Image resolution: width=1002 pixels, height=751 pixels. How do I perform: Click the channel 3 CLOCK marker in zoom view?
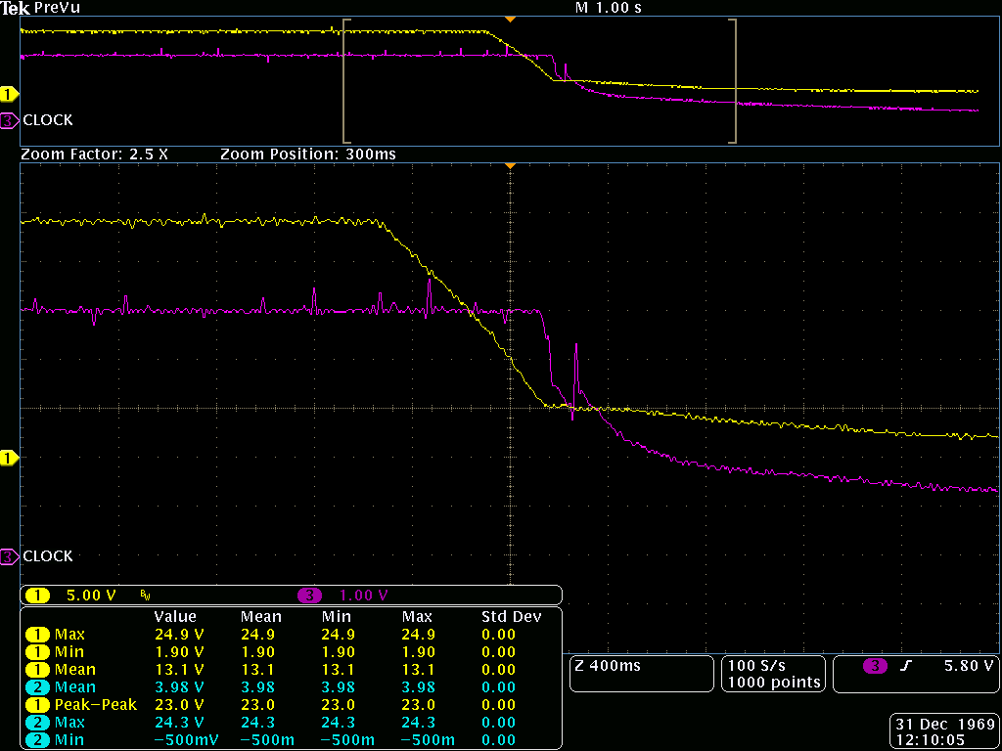coord(9,556)
